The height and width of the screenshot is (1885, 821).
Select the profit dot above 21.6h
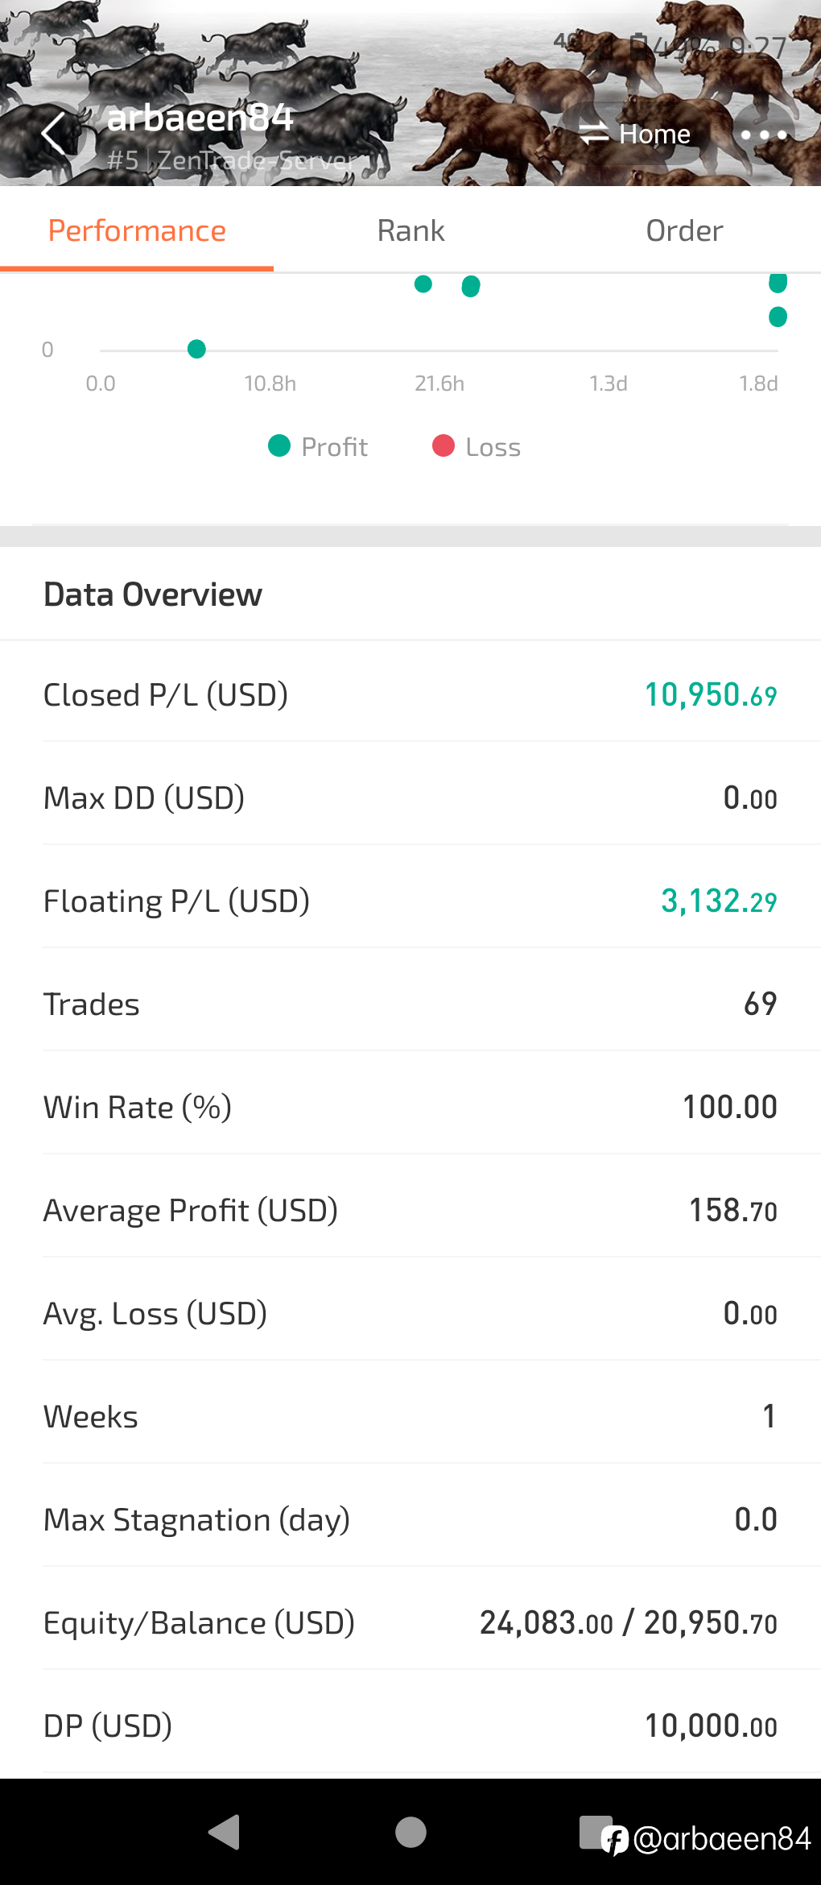click(x=423, y=284)
